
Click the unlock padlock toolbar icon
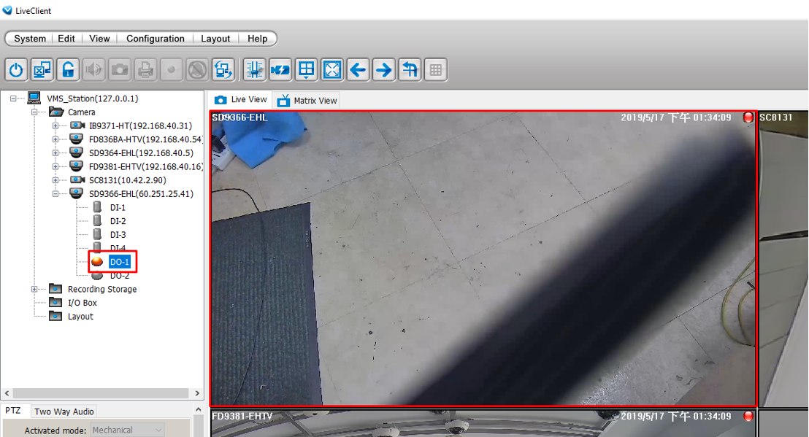tap(68, 70)
